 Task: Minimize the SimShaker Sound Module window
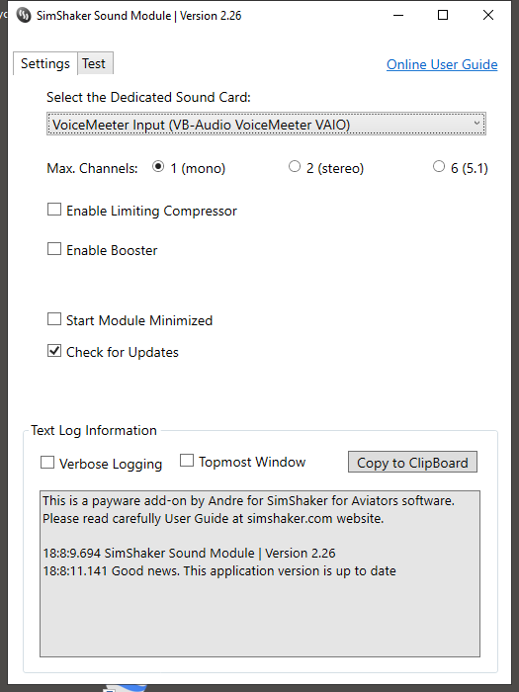pos(398,16)
